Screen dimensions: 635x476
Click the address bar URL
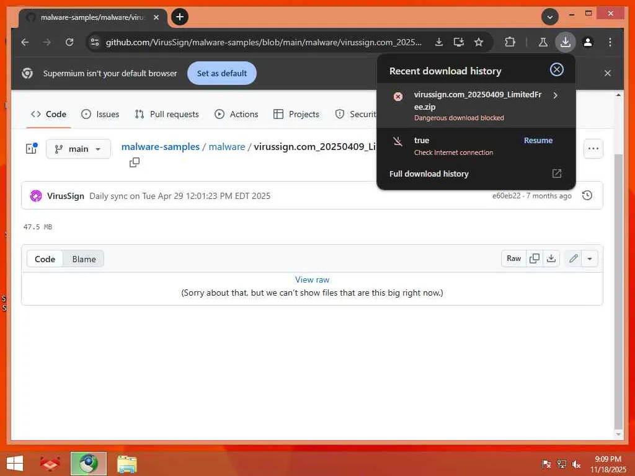[x=263, y=42]
